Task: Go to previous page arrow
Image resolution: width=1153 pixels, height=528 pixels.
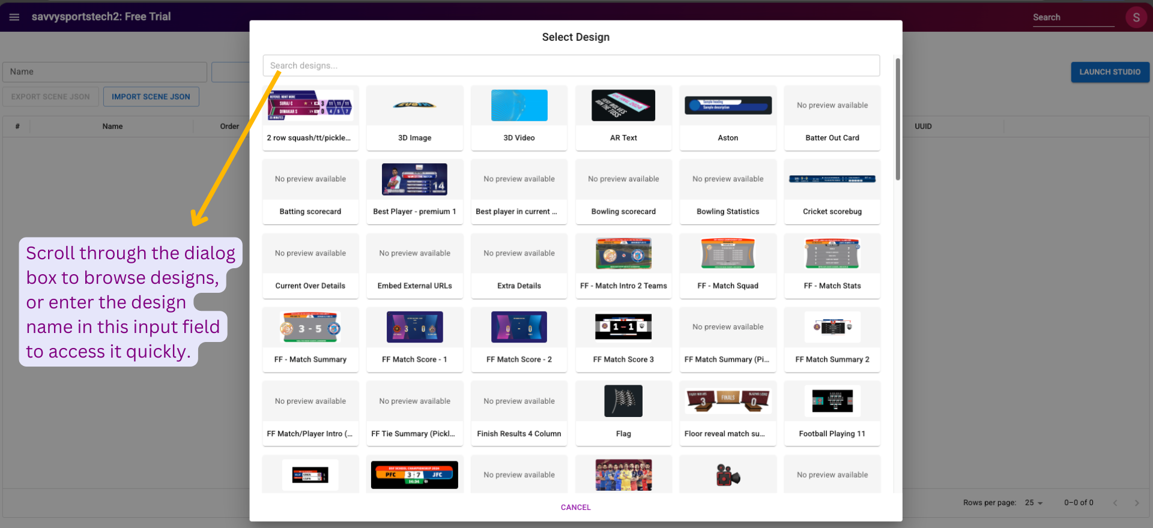Action: 1115,503
